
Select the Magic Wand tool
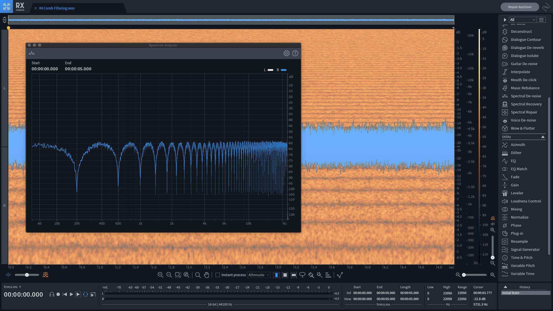click(319, 275)
